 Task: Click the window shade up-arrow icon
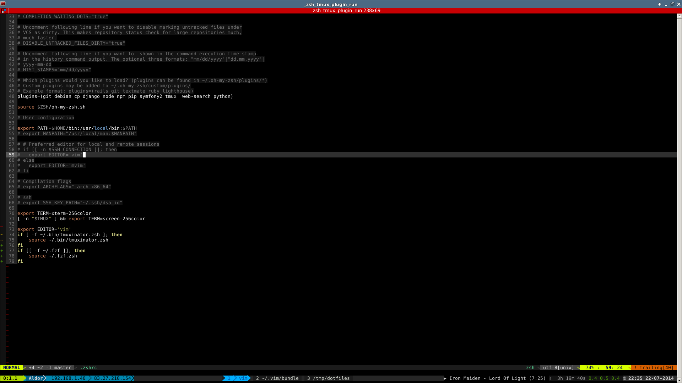click(x=660, y=4)
